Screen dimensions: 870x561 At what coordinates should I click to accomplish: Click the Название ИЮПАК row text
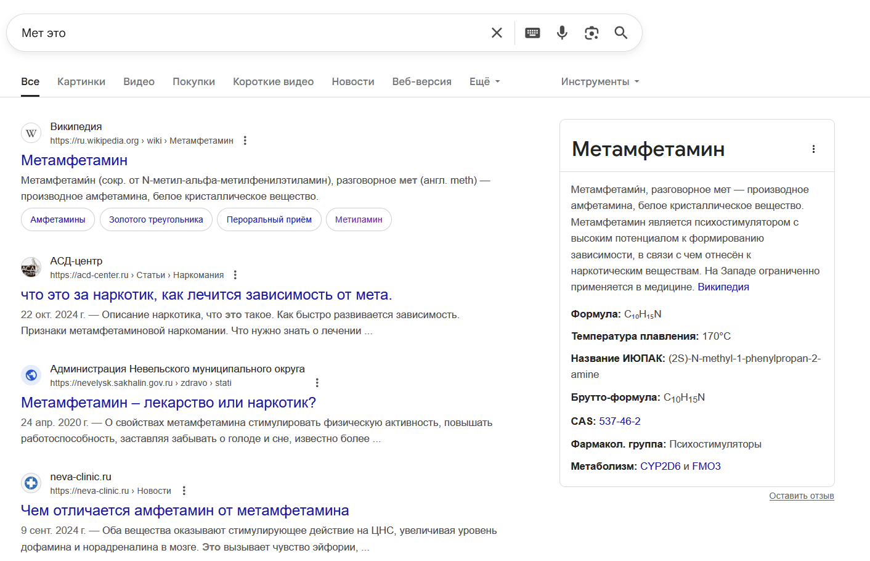(696, 366)
